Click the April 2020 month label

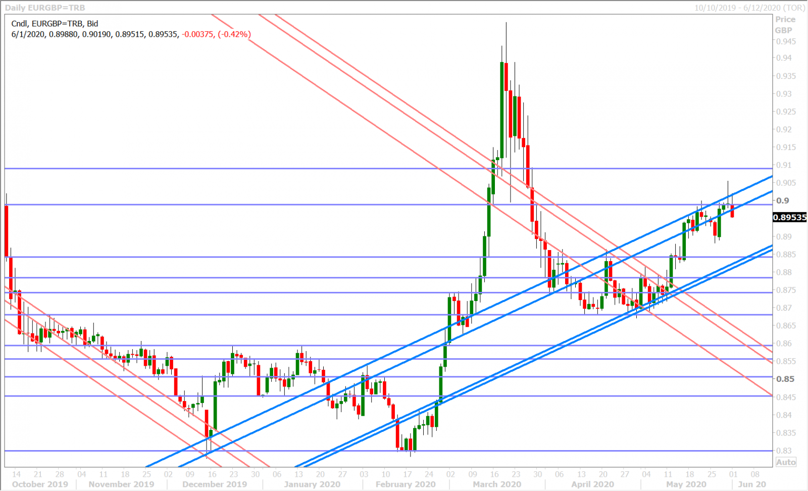tap(592, 484)
